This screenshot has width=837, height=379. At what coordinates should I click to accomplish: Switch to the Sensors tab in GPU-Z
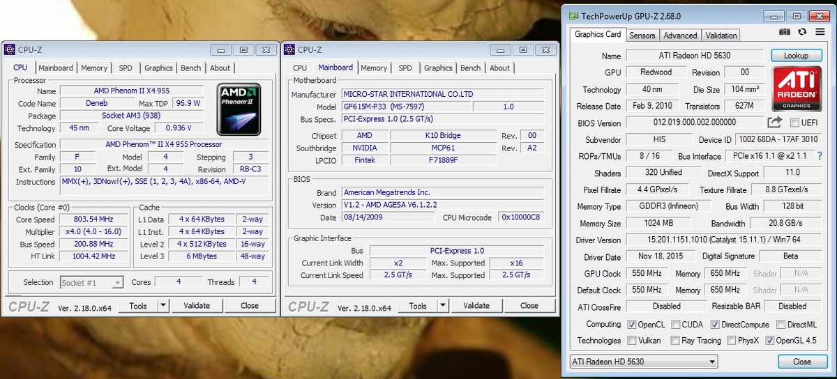click(642, 36)
